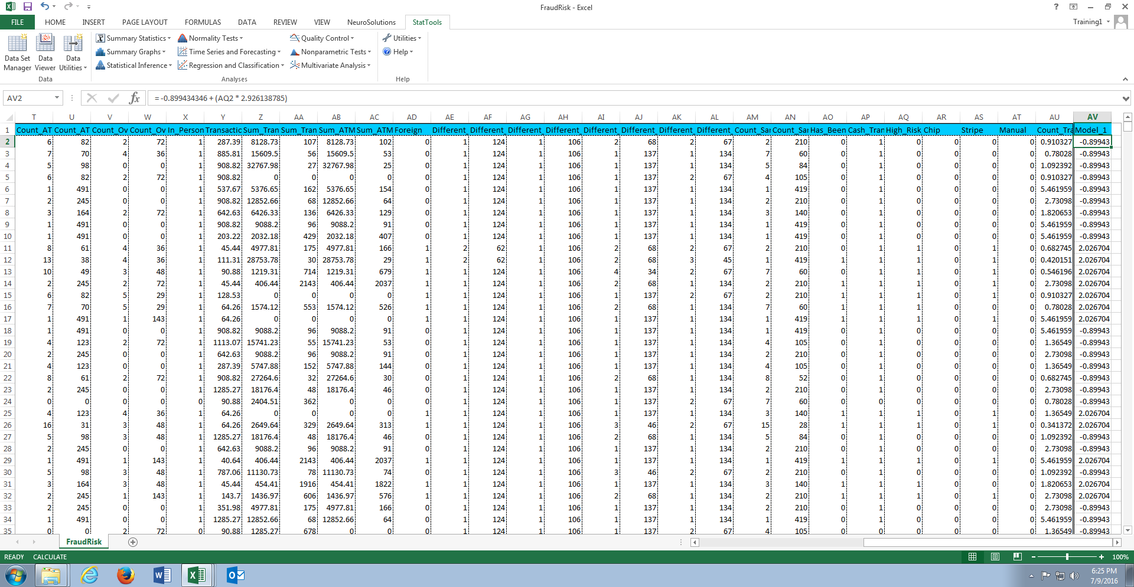Open Nonparametric Tests dropdown
The image size is (1134, 587).
tap(330, 52)
